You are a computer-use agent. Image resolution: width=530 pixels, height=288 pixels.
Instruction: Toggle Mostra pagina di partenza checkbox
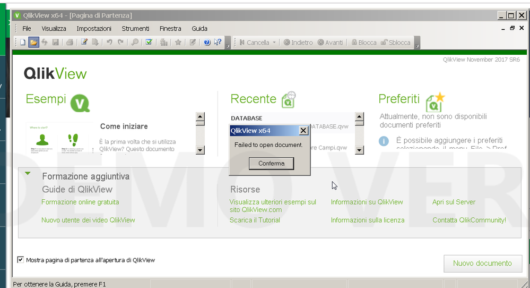coord(21,260)
